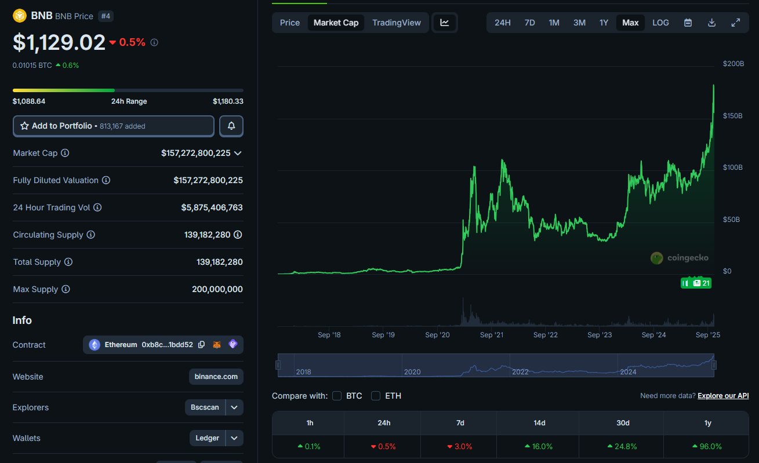Set chart range to 3M
This screenshot has width=759, height=463.
click(579, 23)
